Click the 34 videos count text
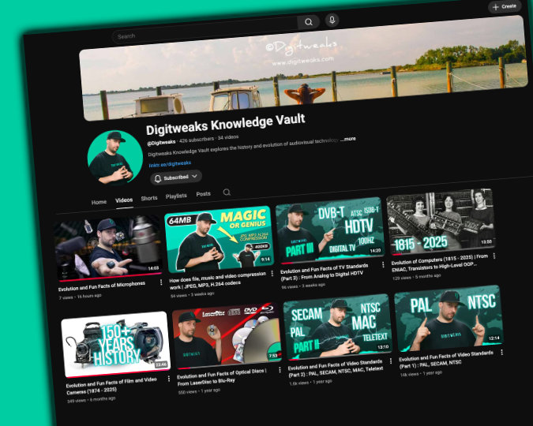The height and width of the screenshot is (426, 533). pyautogui.click(x=228, y=137)
